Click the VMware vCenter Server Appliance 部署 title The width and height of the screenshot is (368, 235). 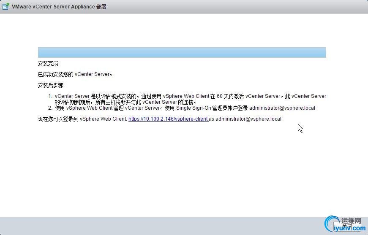[x=59, y=7]
